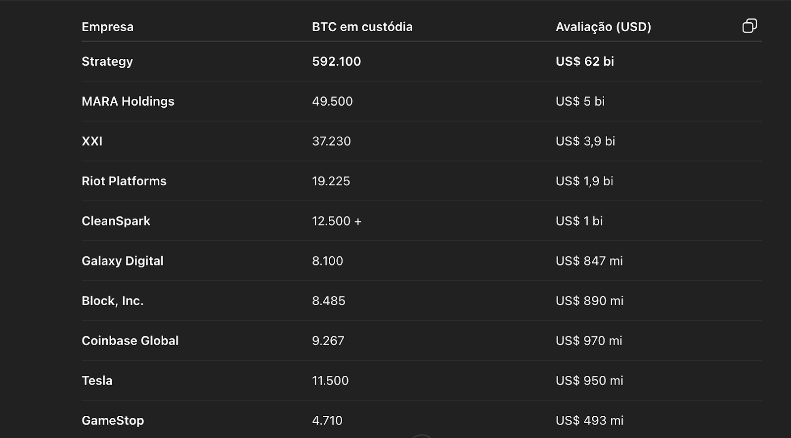This screenshot has height=438, width=791.
Task: Select the BTC em custódia column header
Action: [362, 27]
